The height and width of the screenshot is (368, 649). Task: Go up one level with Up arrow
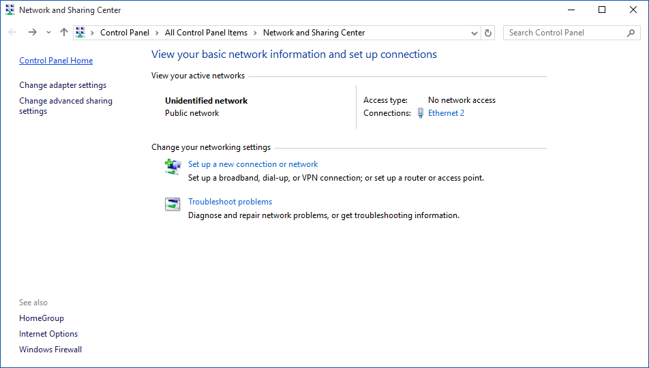[64, 33]
